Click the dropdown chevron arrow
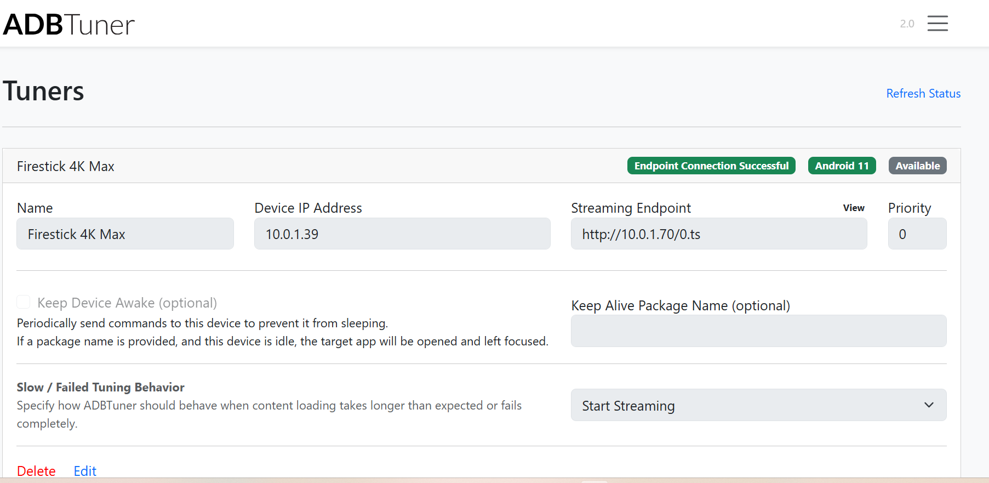This screenshot has height=483, width=989. pos(929,405)
